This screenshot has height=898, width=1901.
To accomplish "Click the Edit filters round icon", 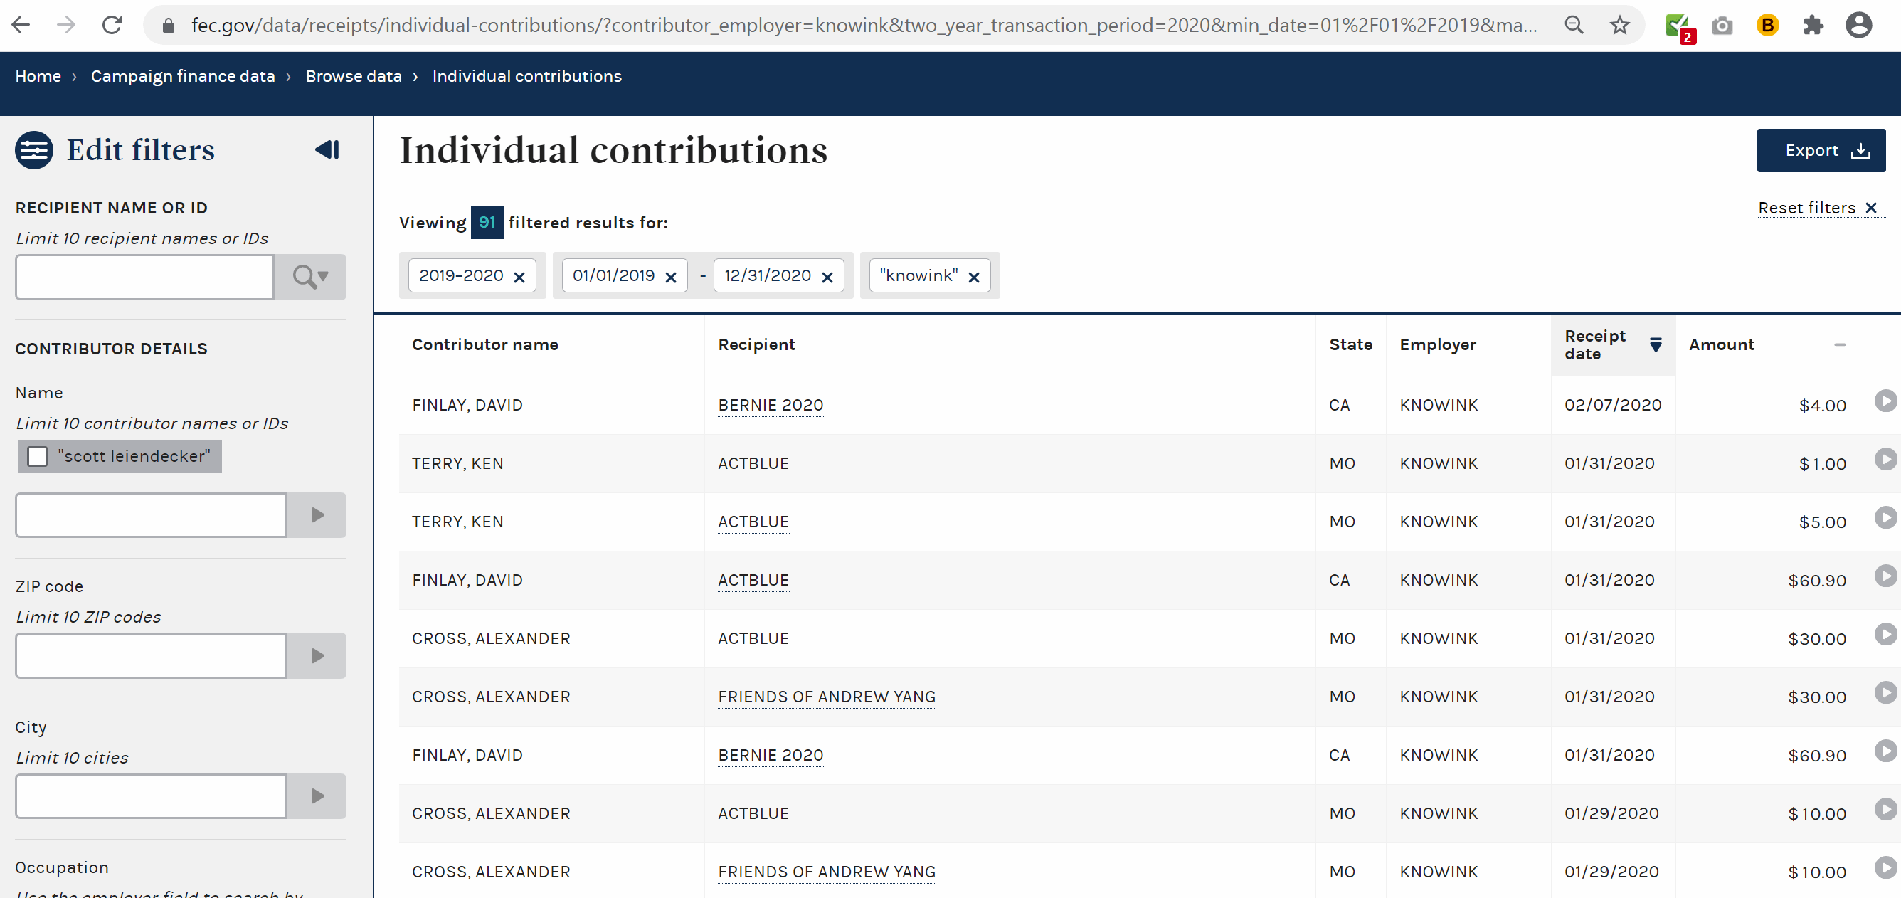I will coord(34,151).
